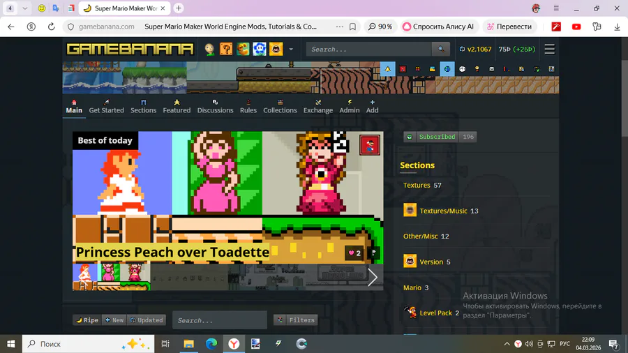This screenshot has height=353, width=628.
Task: Click the green checkmark icon in site toolbar
Action: click(537, 69)
